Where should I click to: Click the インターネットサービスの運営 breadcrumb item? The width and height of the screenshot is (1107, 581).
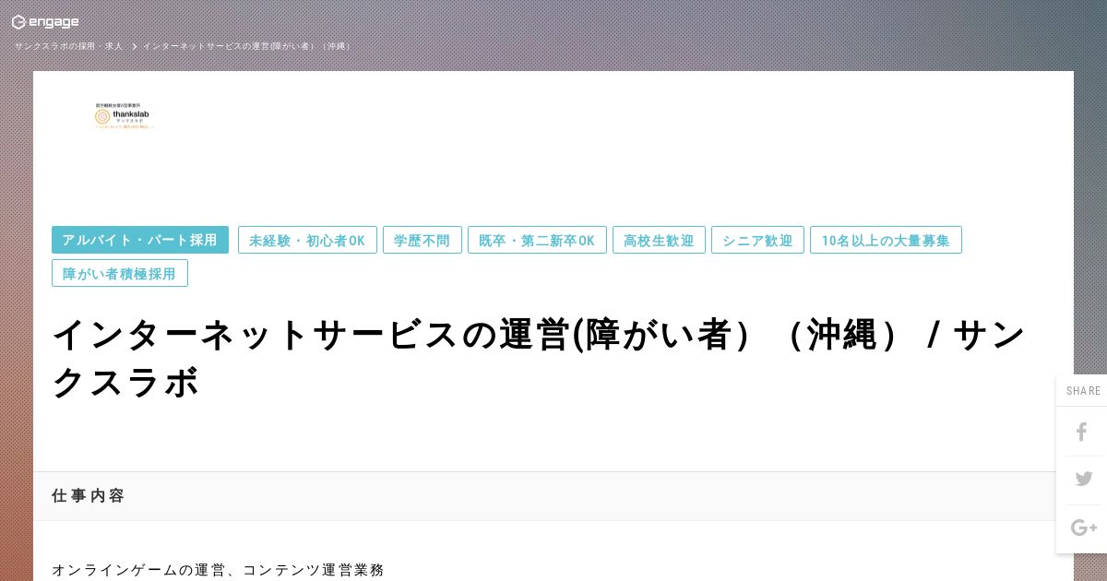coord(246,46)
